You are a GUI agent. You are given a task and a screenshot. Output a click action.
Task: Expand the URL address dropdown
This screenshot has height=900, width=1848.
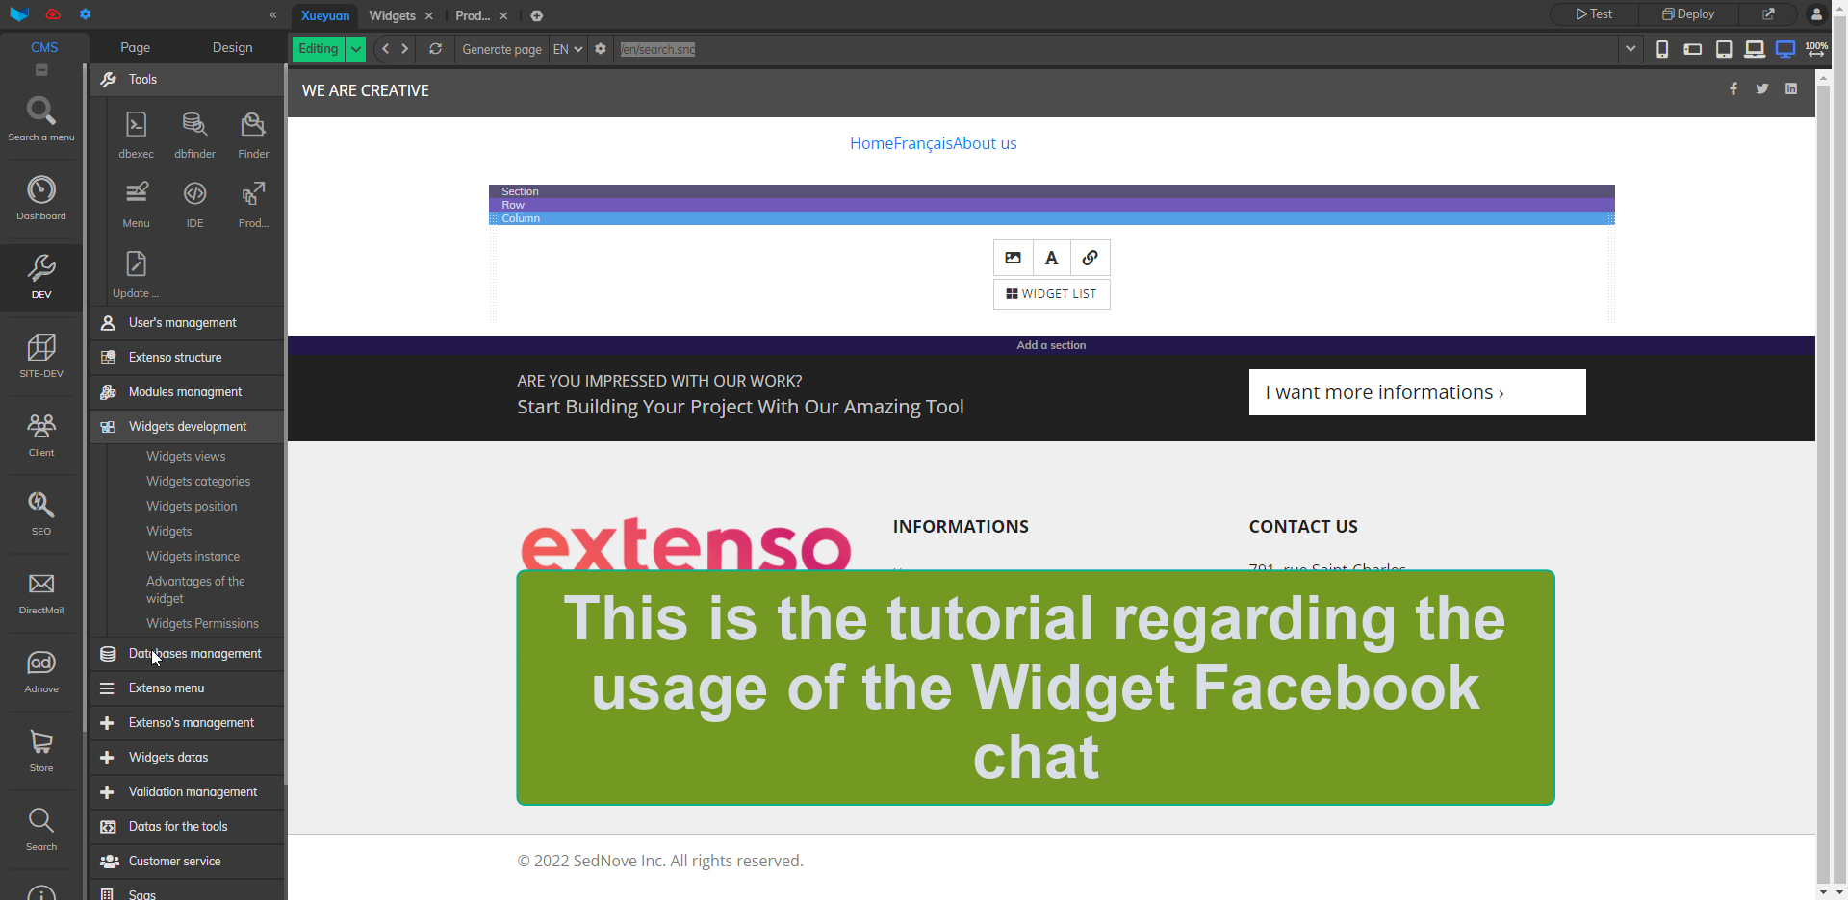tap(1630, 49)
